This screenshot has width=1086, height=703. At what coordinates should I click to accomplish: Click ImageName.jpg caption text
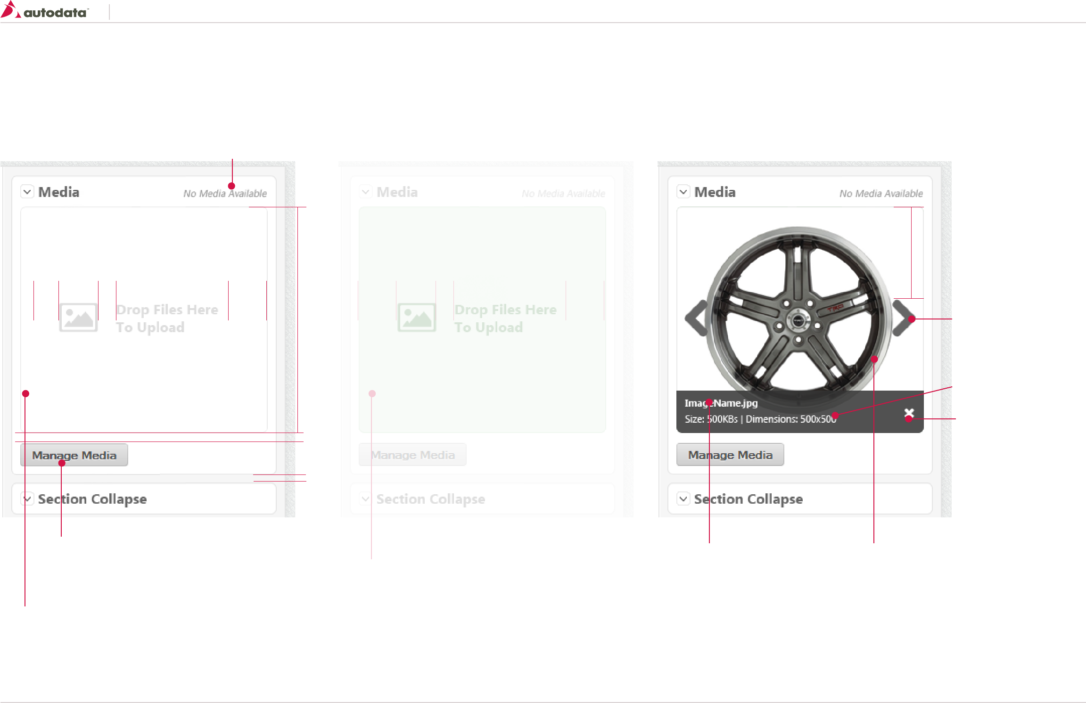tap(721, 403)
